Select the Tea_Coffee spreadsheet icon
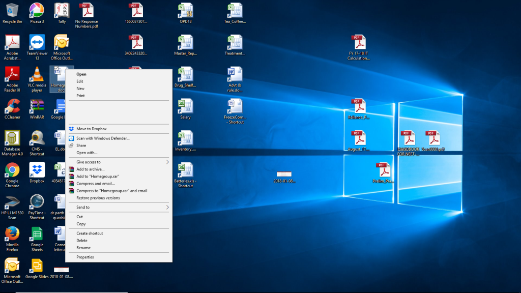The width and height of the screenshot is (521, 293). tap(235, 13)
